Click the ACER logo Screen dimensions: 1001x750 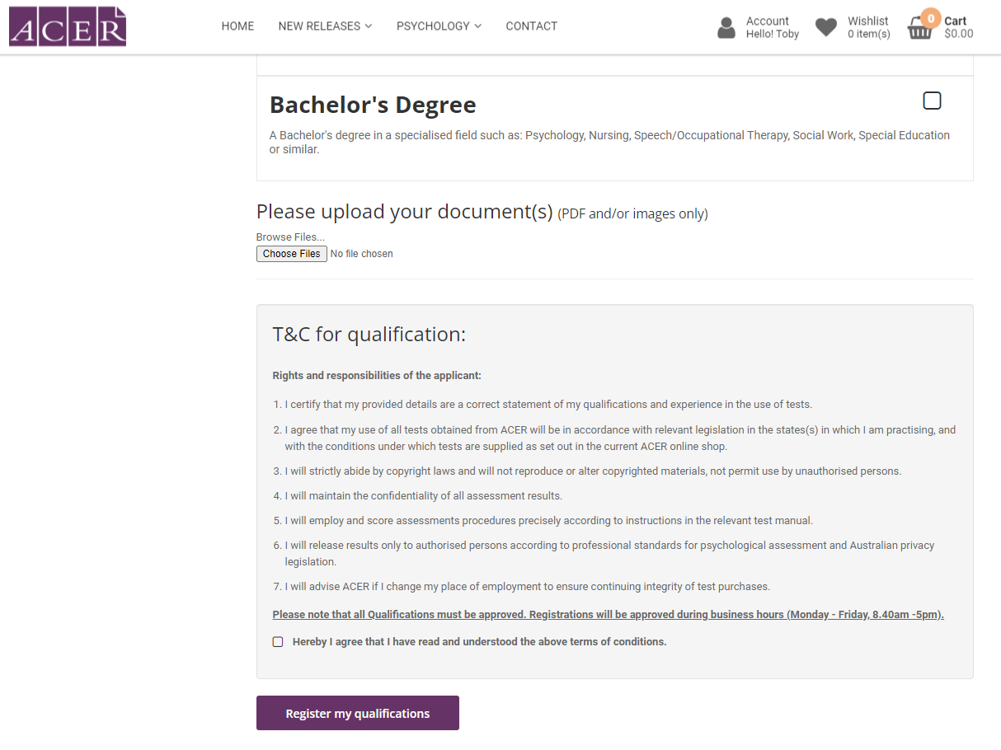click(68, 26)
